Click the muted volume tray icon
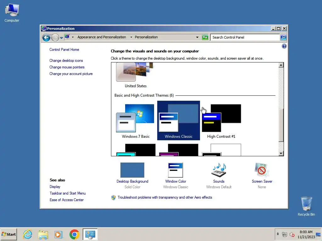 (292, 234)
